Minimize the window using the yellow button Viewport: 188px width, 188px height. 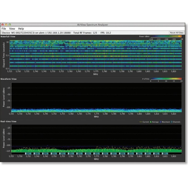pyautogui.click(x=6, y=25)
